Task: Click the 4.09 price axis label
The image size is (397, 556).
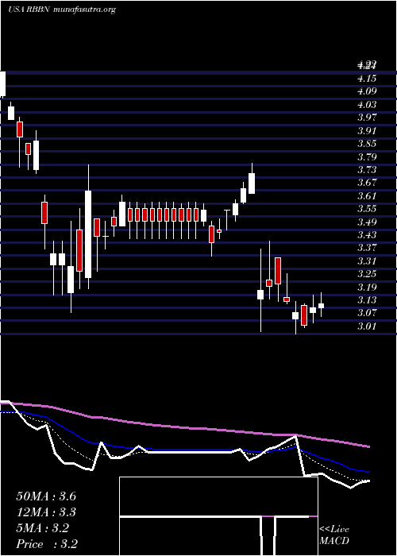Action: pyautogui.click(x=367, y=91)
